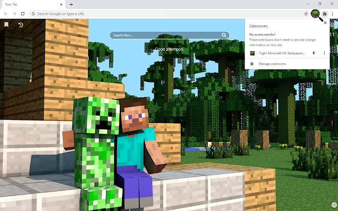This screenshot has height=211, width=338.
Task: Open the Extensions puzzle piece icon
Action: tap(325, 14)
